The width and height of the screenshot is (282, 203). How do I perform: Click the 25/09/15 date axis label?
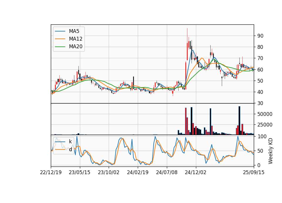[x=254, y=172]
